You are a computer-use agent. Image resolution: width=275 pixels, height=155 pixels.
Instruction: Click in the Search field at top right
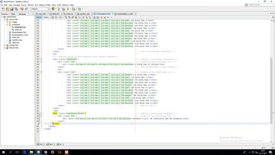point(260,5)
